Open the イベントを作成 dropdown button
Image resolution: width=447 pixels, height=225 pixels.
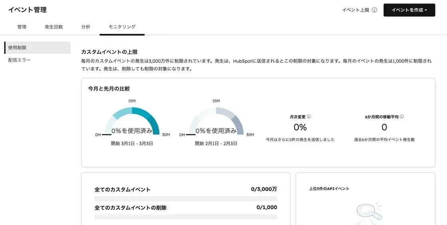409,10
